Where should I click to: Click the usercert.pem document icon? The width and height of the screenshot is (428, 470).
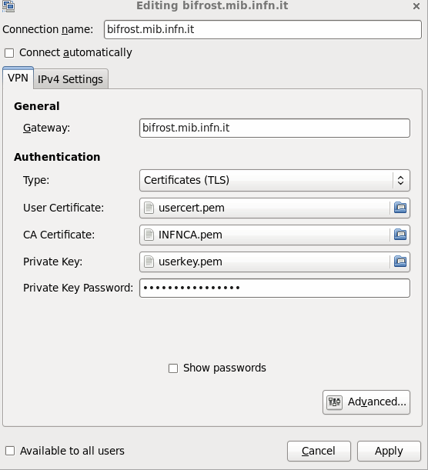click(149, 208)
